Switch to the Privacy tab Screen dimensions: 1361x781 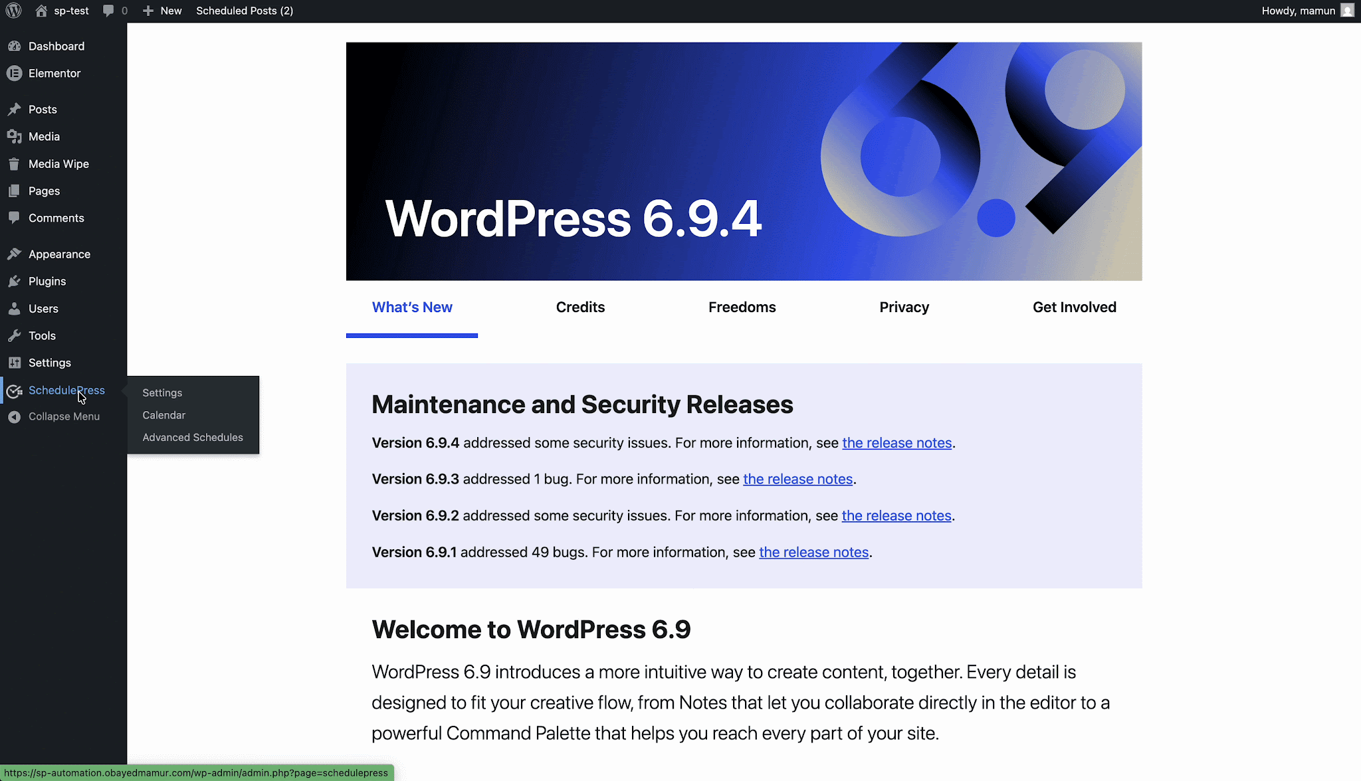904,307
